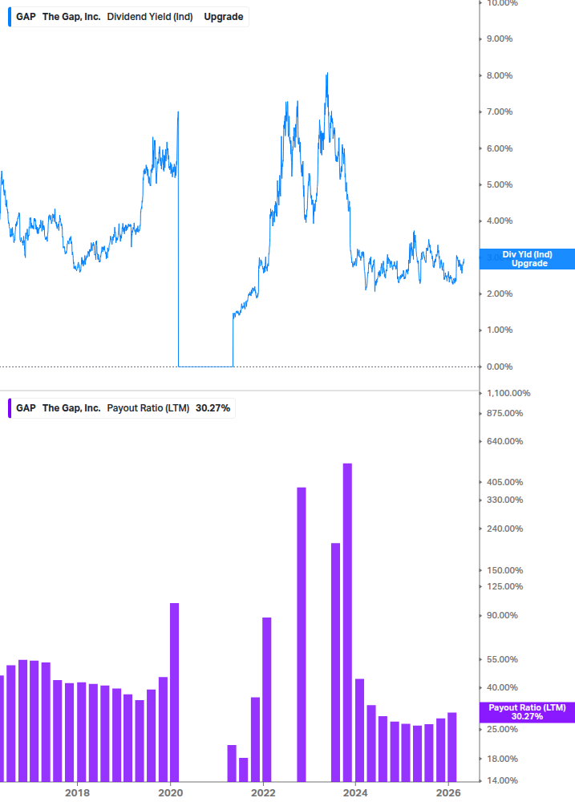Click the blue color bar of dividend yield legend
The width and height of the screenshot is (575, 806).
[10, 17]
